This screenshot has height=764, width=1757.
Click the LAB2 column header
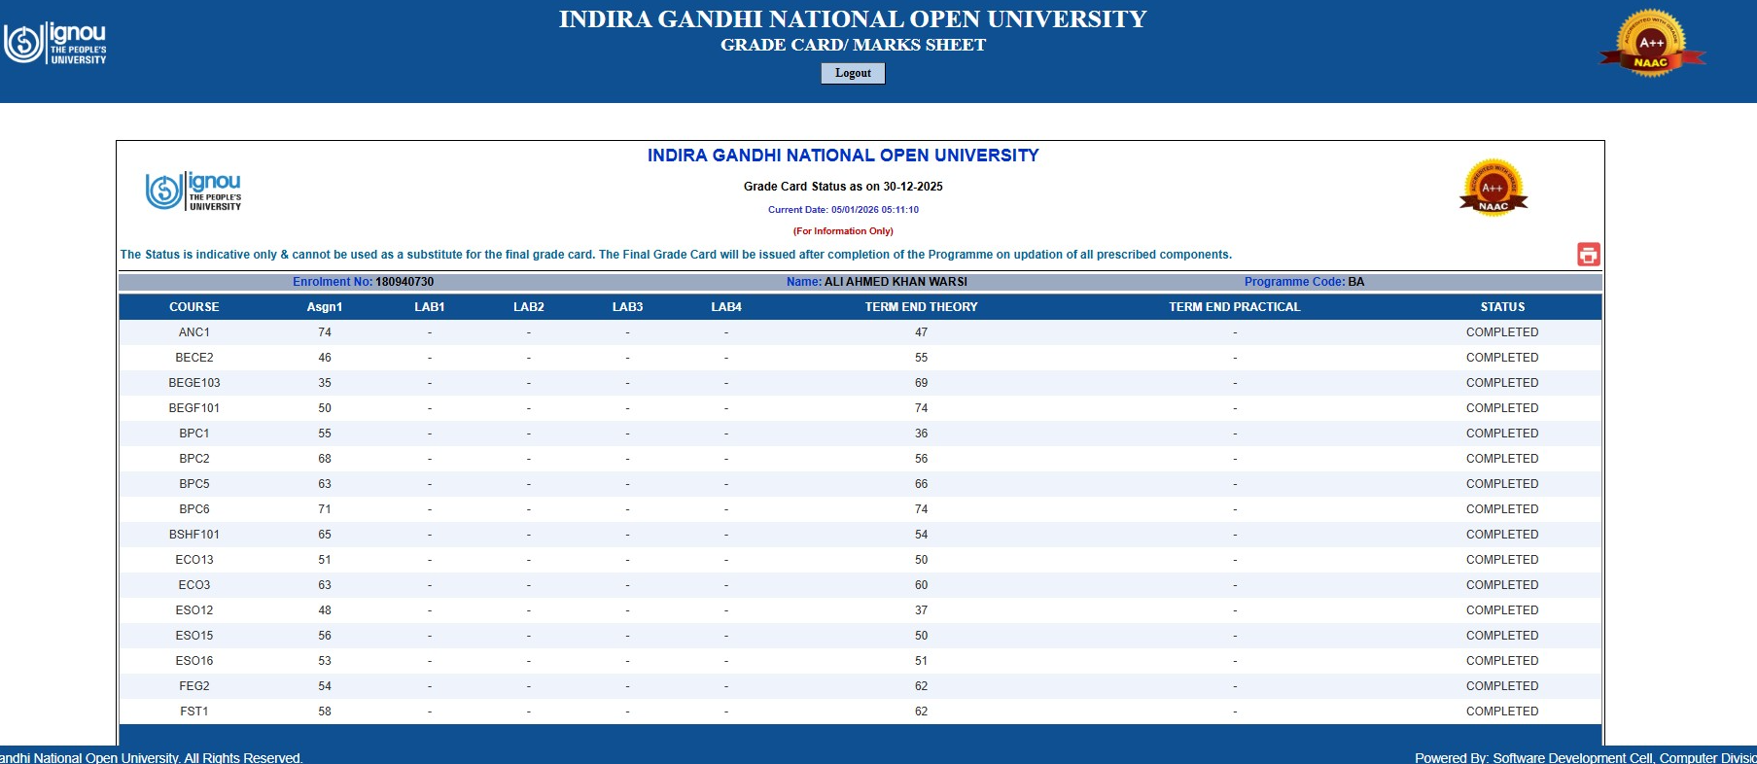pos(529,307)
